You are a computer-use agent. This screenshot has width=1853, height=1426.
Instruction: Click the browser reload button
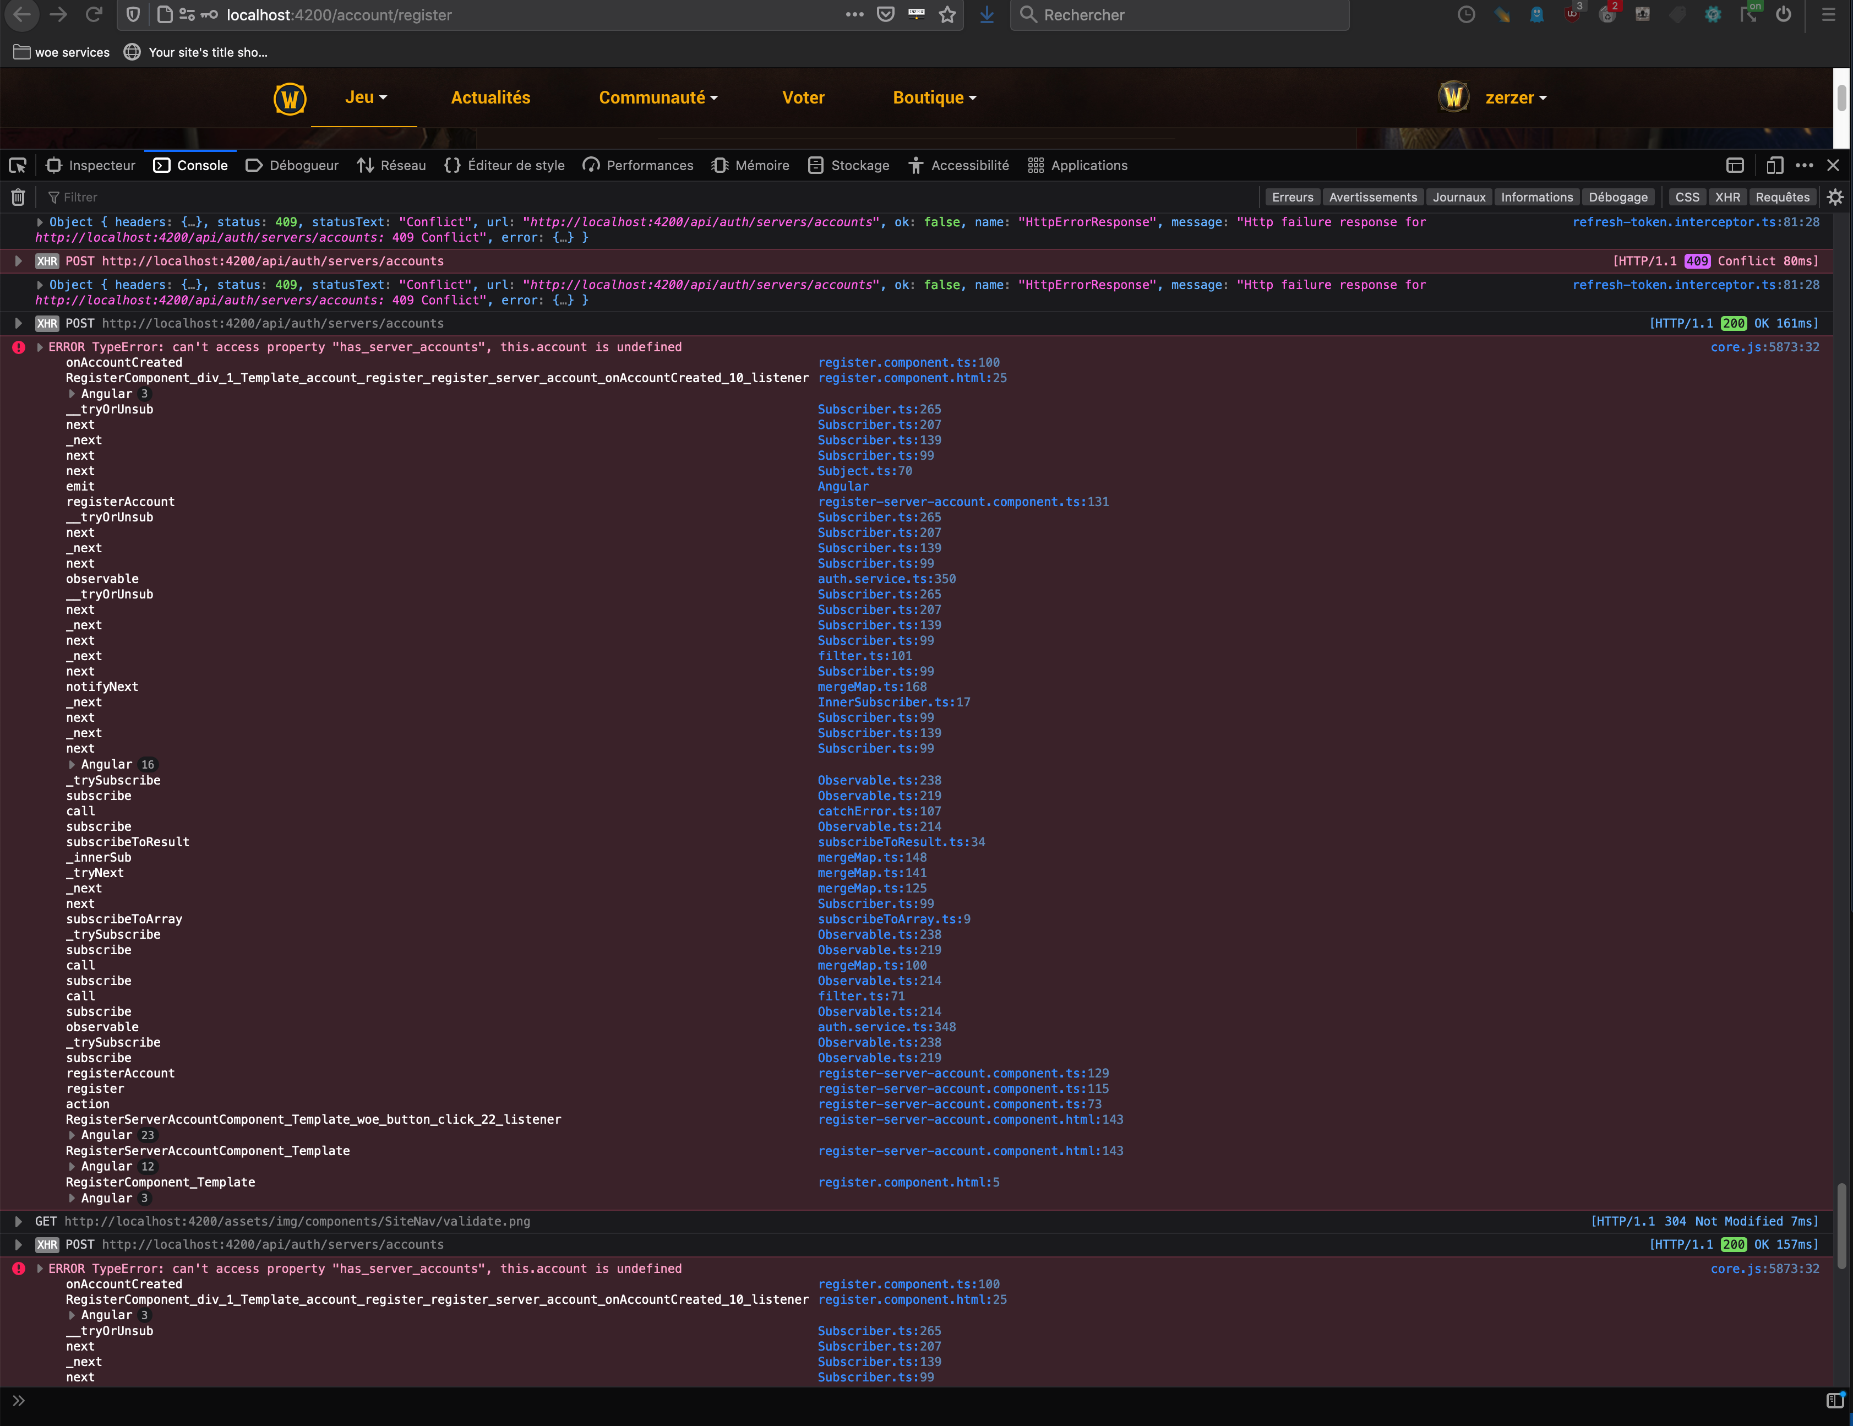94,14
